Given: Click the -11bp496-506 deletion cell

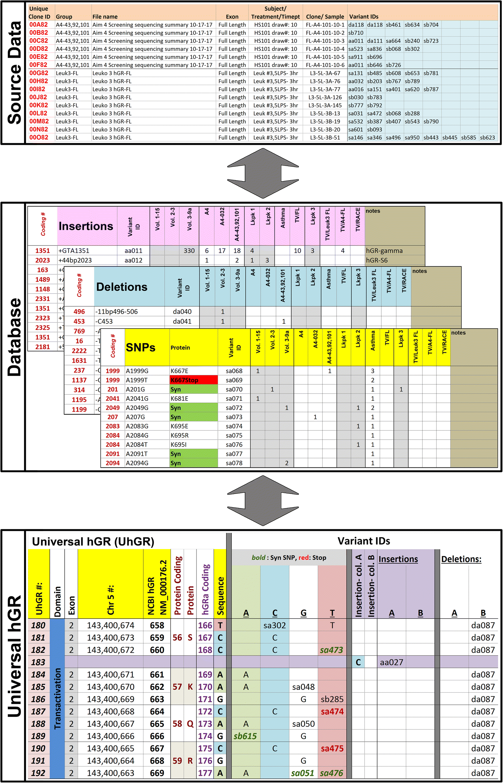Looking at the screenshot, I should (x=129, y=311).
